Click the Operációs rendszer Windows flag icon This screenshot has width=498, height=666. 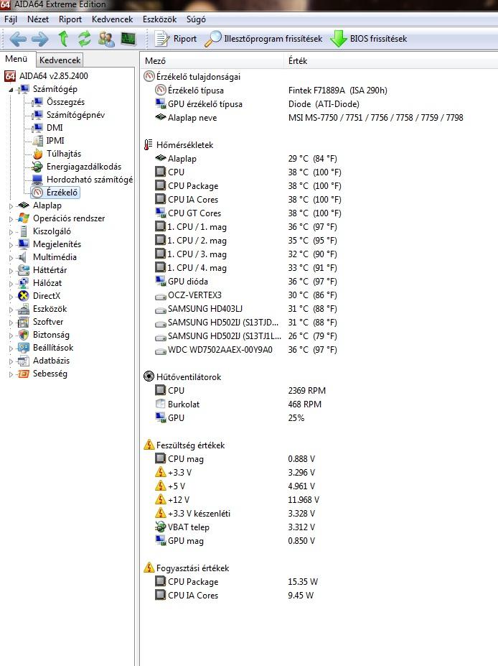[24, 218]
